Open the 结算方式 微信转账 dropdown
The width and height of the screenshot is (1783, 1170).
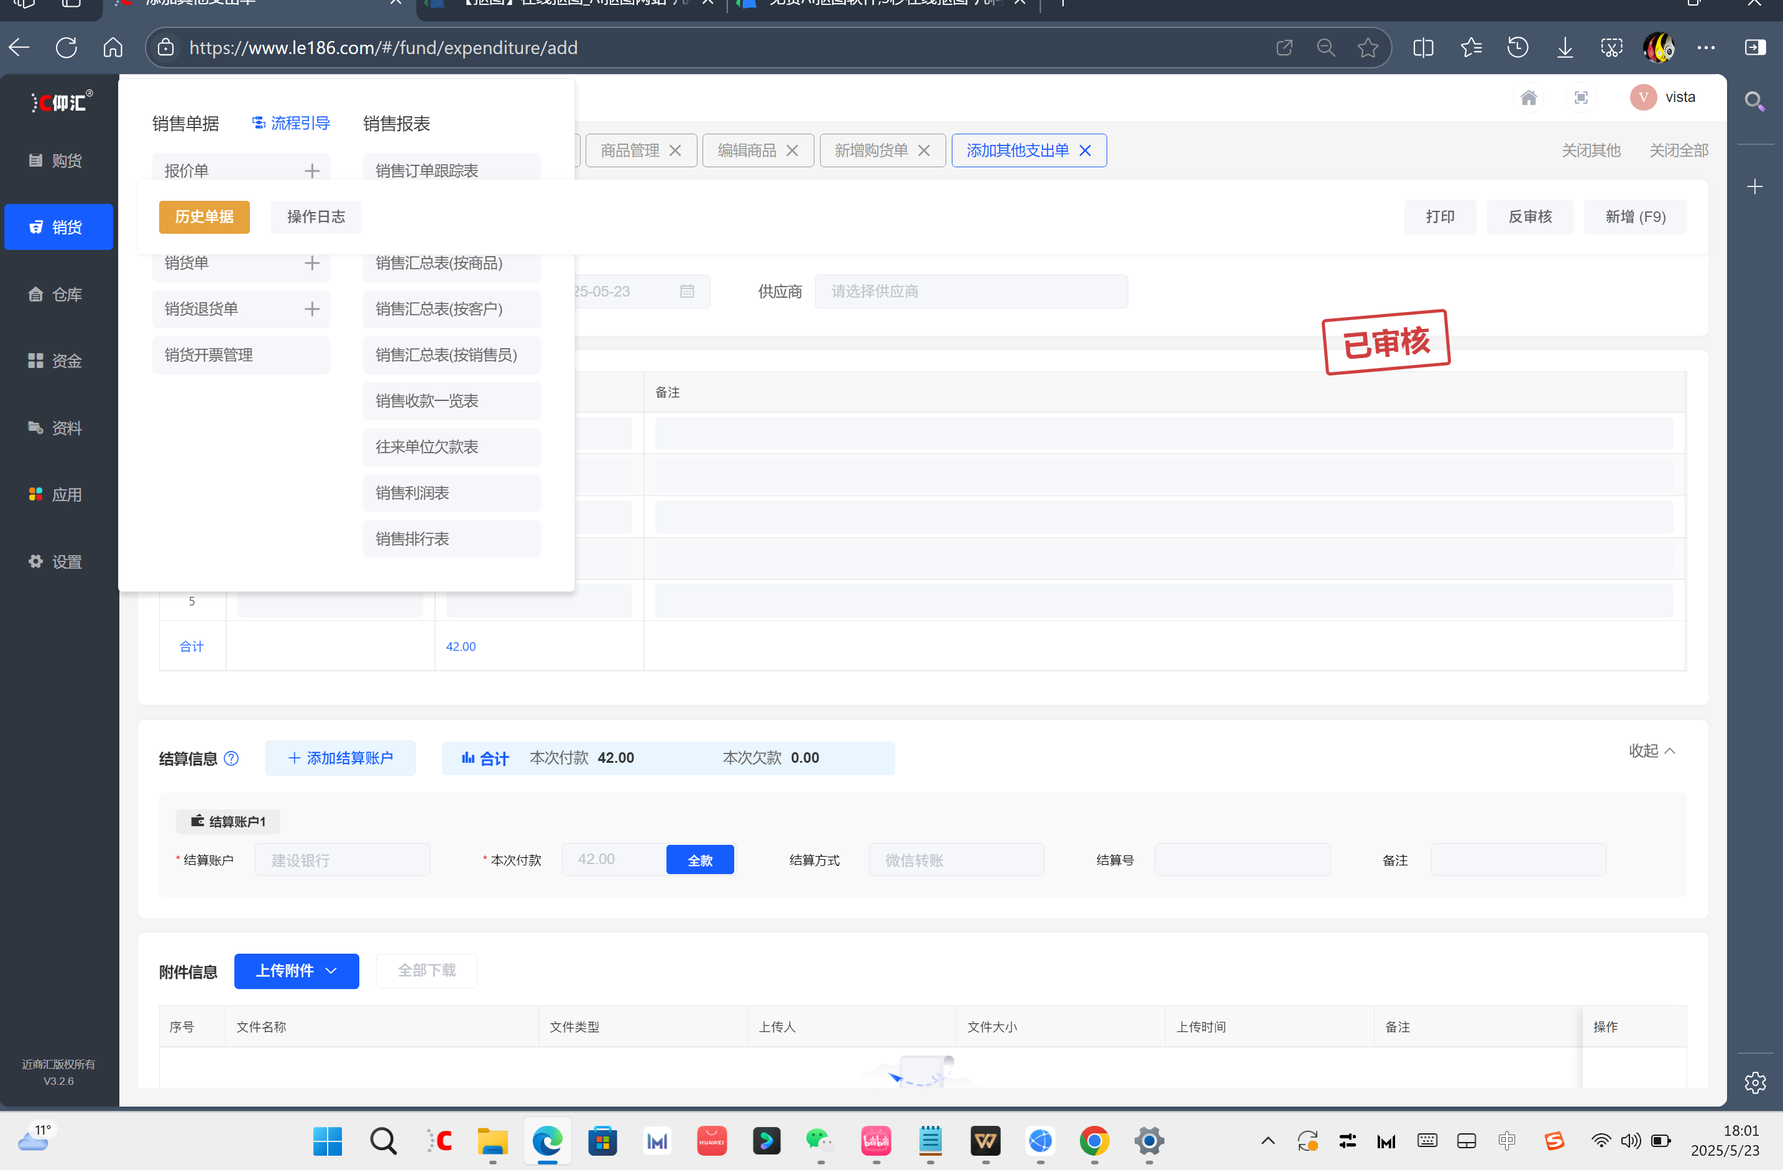[957, 860]
